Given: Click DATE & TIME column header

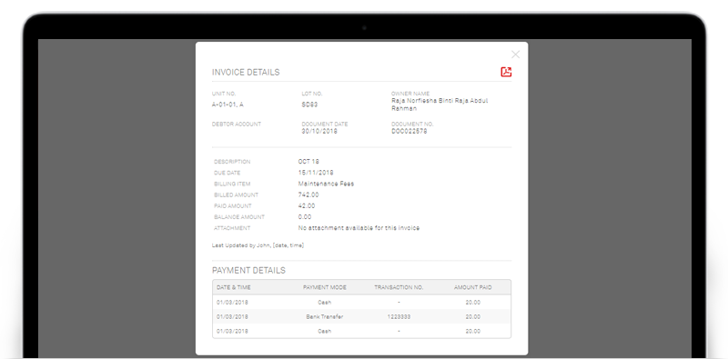Looking at the screenshot, I should click(x=234, y=287).
